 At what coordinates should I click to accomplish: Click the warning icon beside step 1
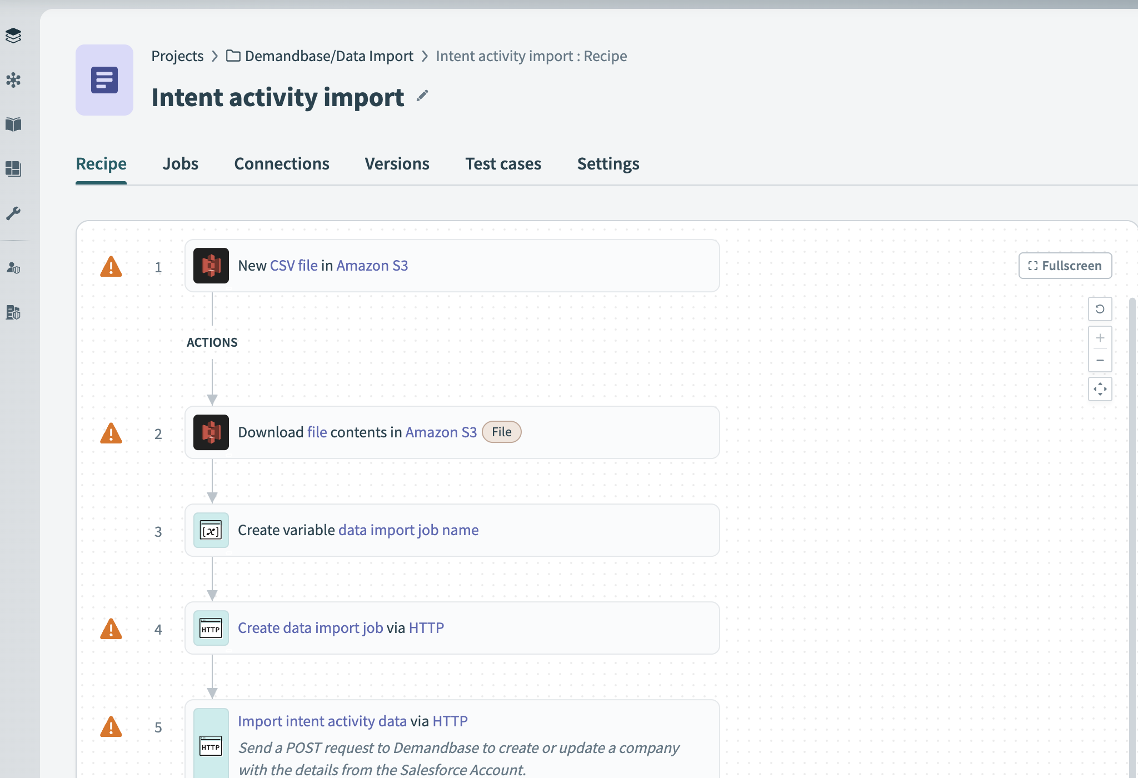pos(111,267)
